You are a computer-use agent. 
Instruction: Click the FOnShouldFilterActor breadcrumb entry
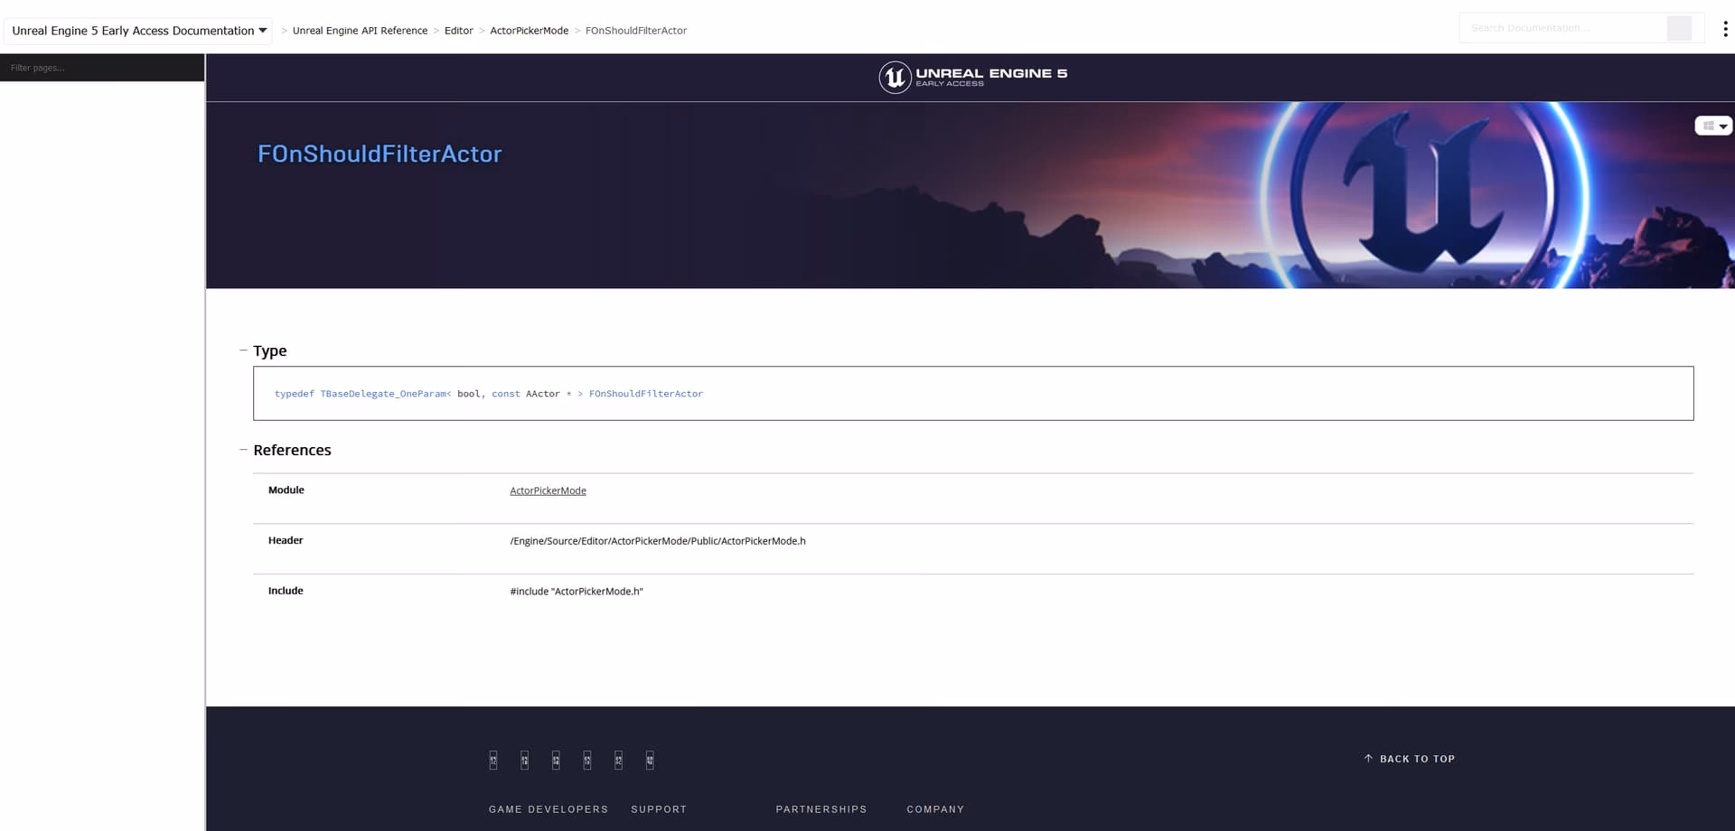pyautogui.click(x=635, y=31)
